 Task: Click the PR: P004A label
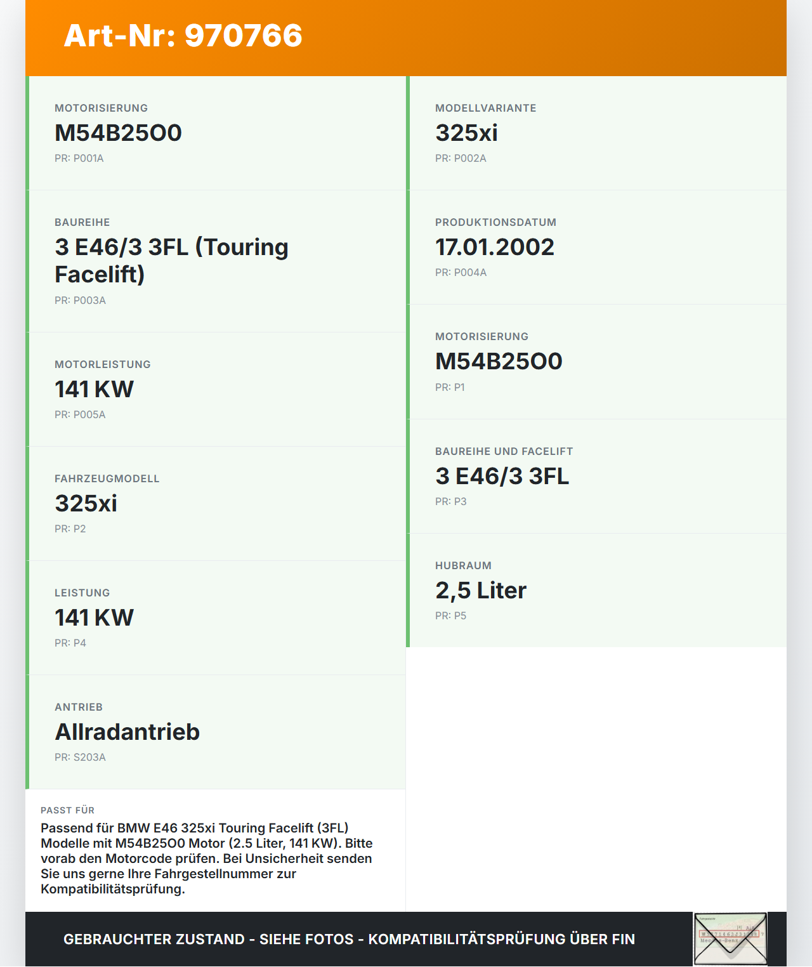[x=460, y=272]
